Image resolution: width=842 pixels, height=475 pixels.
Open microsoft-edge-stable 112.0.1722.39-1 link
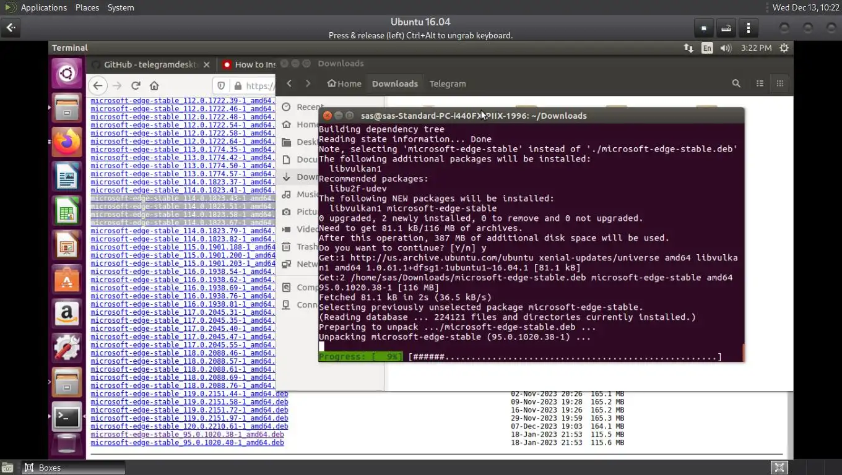pyautogui.click(x=183, y=101)
